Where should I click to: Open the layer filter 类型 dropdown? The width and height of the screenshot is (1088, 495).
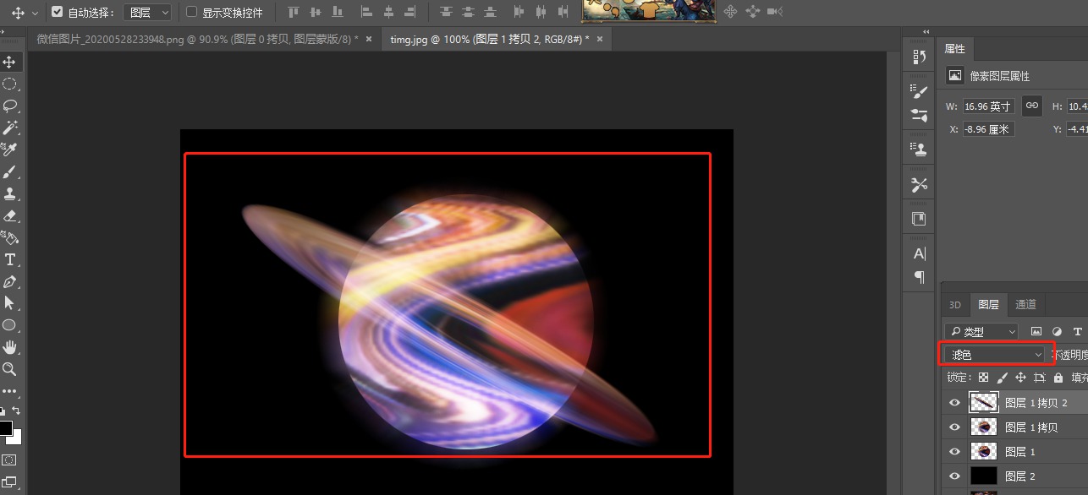coord(981,332)
